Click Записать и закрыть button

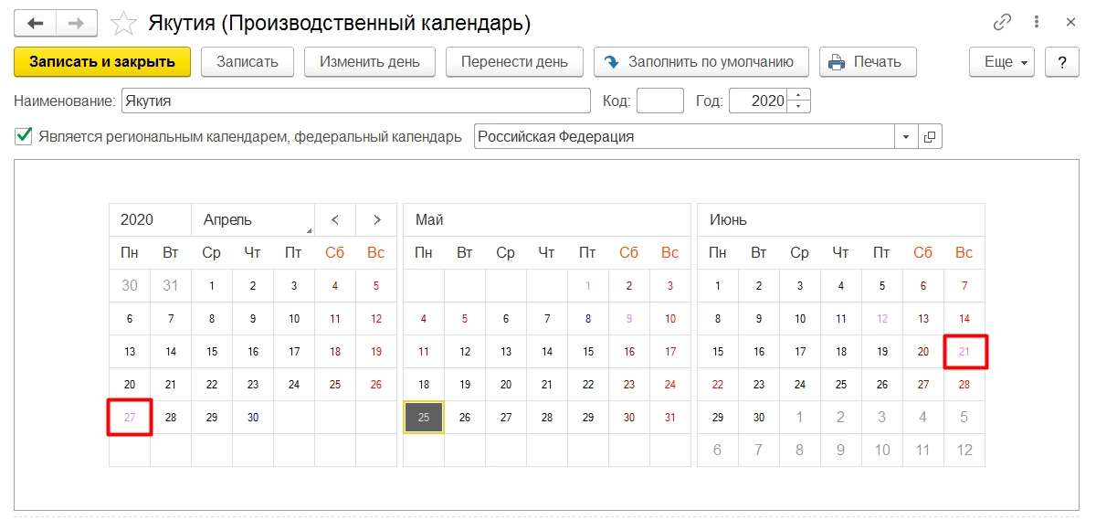pyautogui.click(x=102, y=62)
